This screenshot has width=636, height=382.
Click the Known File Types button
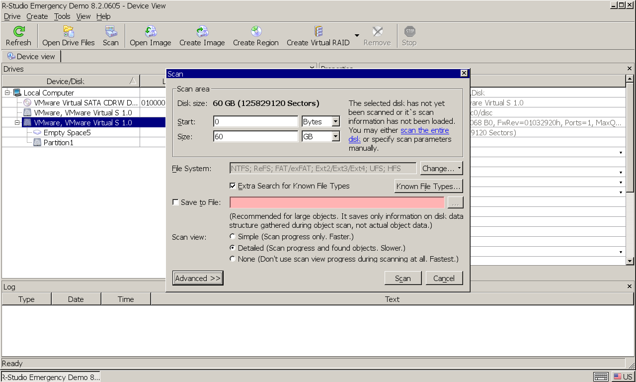tap(429, 187)
